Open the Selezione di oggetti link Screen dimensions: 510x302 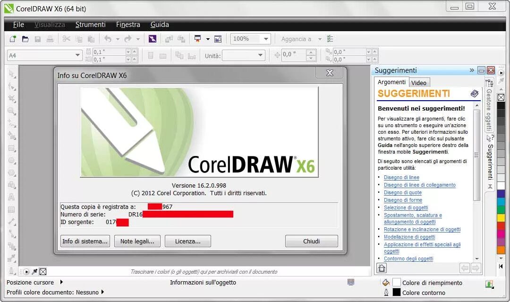pos(406,207)
